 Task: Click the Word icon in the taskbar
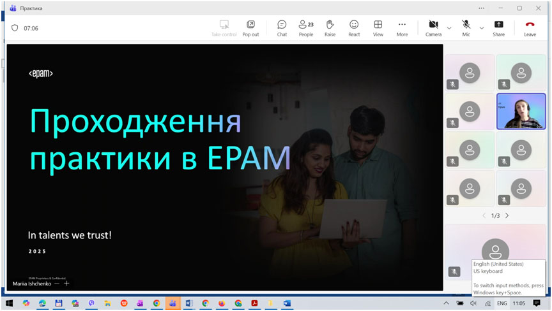[x=189, y=303]
